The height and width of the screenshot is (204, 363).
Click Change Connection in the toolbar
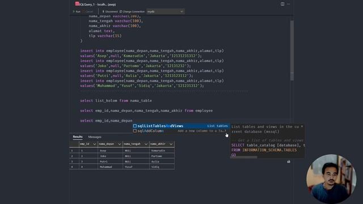132,11
